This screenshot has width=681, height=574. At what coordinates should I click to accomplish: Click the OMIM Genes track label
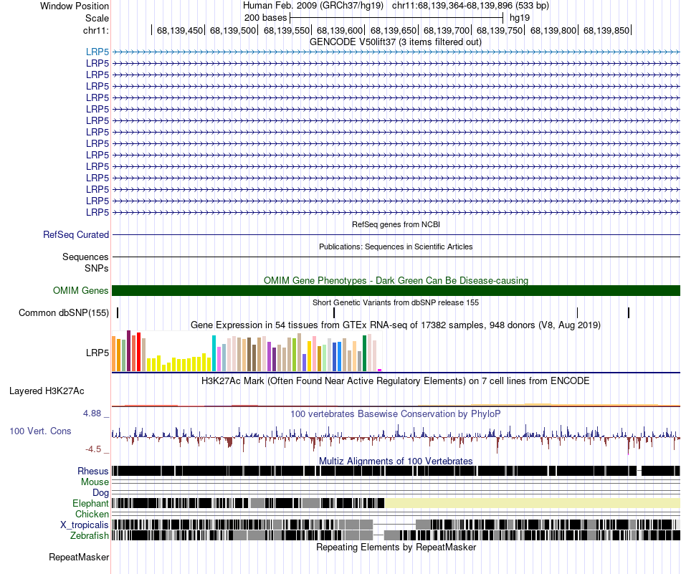(81, 290)
